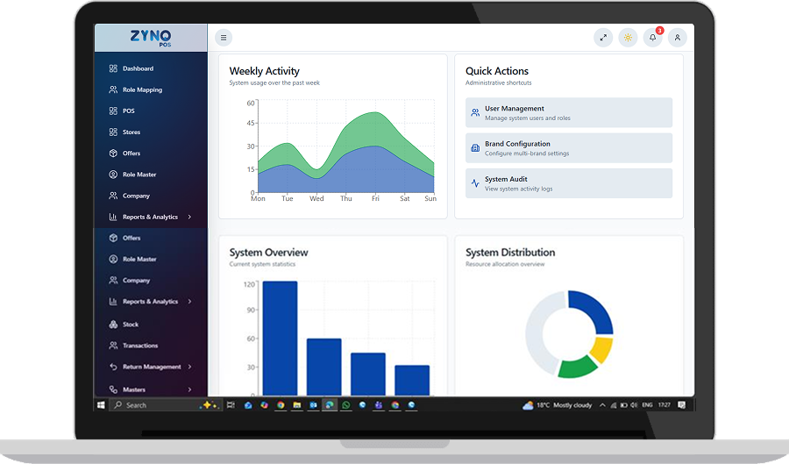Click 'Resource allocation overview' subtitle
This screenshot has height=464, width=789.
click(x=505, y=264)
